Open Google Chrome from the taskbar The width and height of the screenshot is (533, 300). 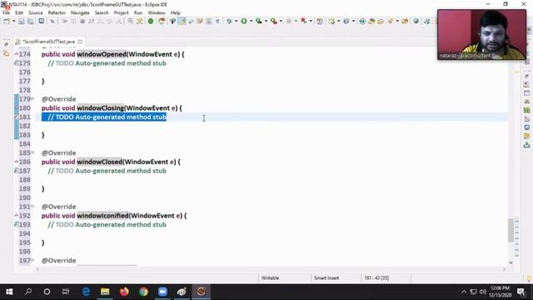[x=143, y=292]
